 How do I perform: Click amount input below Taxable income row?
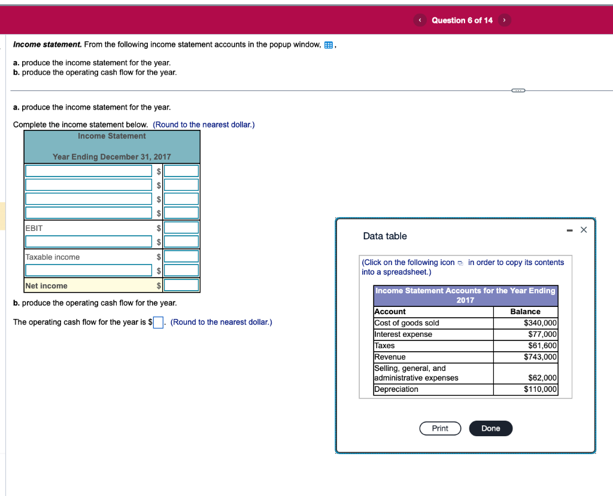tap(181, 270)
